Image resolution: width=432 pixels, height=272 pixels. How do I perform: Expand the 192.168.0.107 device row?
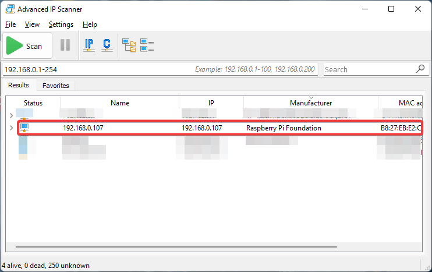coord(11,128)
